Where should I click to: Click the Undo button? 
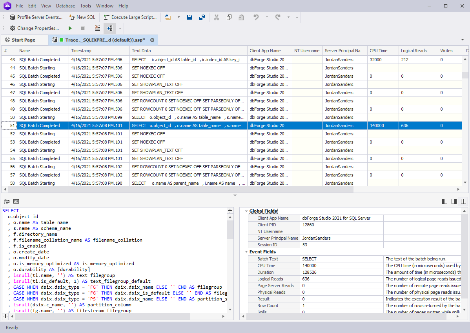[x=255, y=17]
